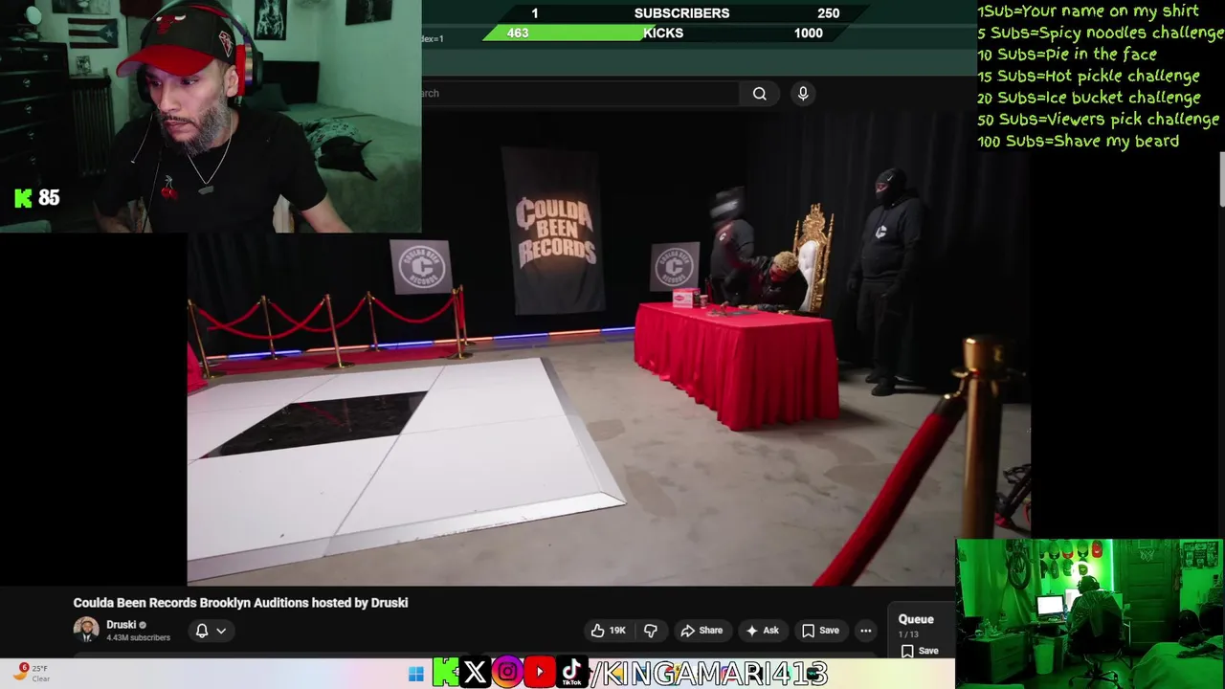Image resolution: width=1225 pixels, height=689 pixels.
Task: Open Windows Start button on taskbar
Action: point(415,674)
